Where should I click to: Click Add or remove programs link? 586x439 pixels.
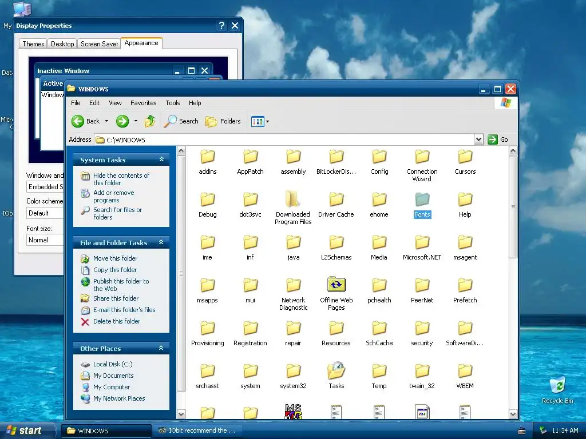pos(114,197)
